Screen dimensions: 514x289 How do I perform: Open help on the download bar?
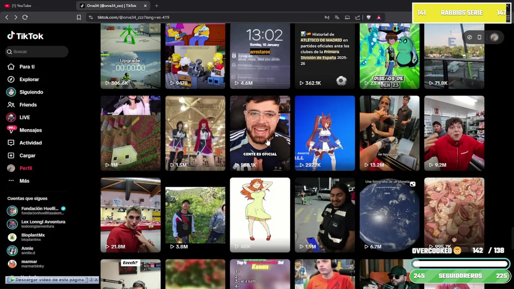[x=91, y=280]
